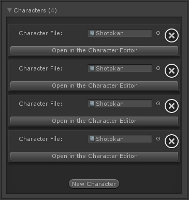
Task: Open second character in the Character Editor
Action: [x=94, y=85]
